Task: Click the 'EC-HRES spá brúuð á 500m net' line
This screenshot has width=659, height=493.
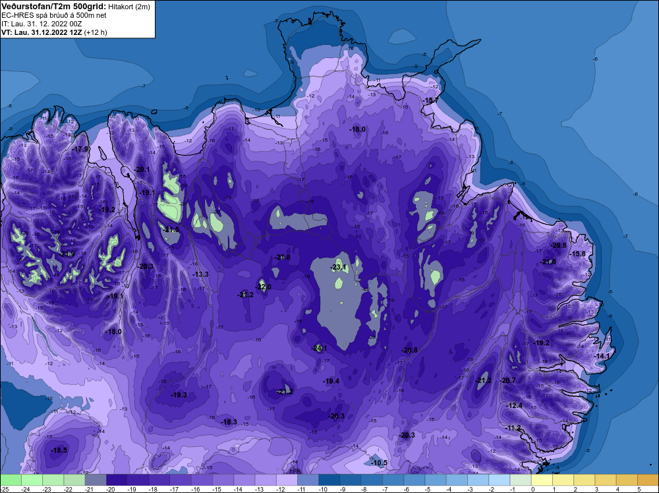Action: tap(54, 15)
